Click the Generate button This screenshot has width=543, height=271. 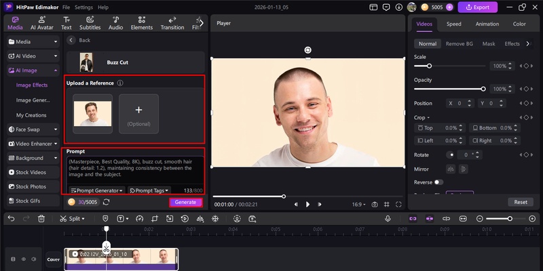185,202
